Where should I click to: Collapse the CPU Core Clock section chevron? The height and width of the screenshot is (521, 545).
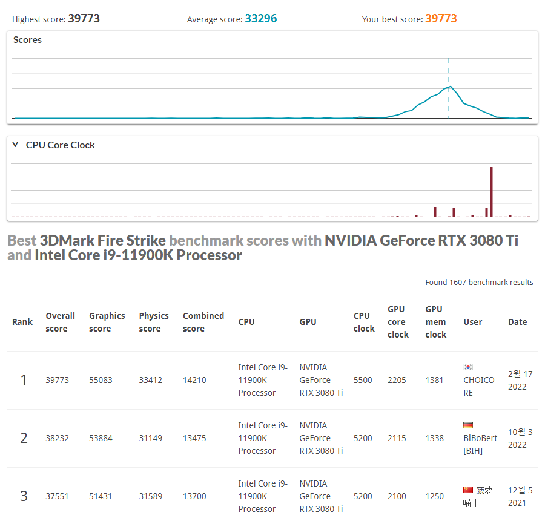pyautogui.click(x=15, y=145)
